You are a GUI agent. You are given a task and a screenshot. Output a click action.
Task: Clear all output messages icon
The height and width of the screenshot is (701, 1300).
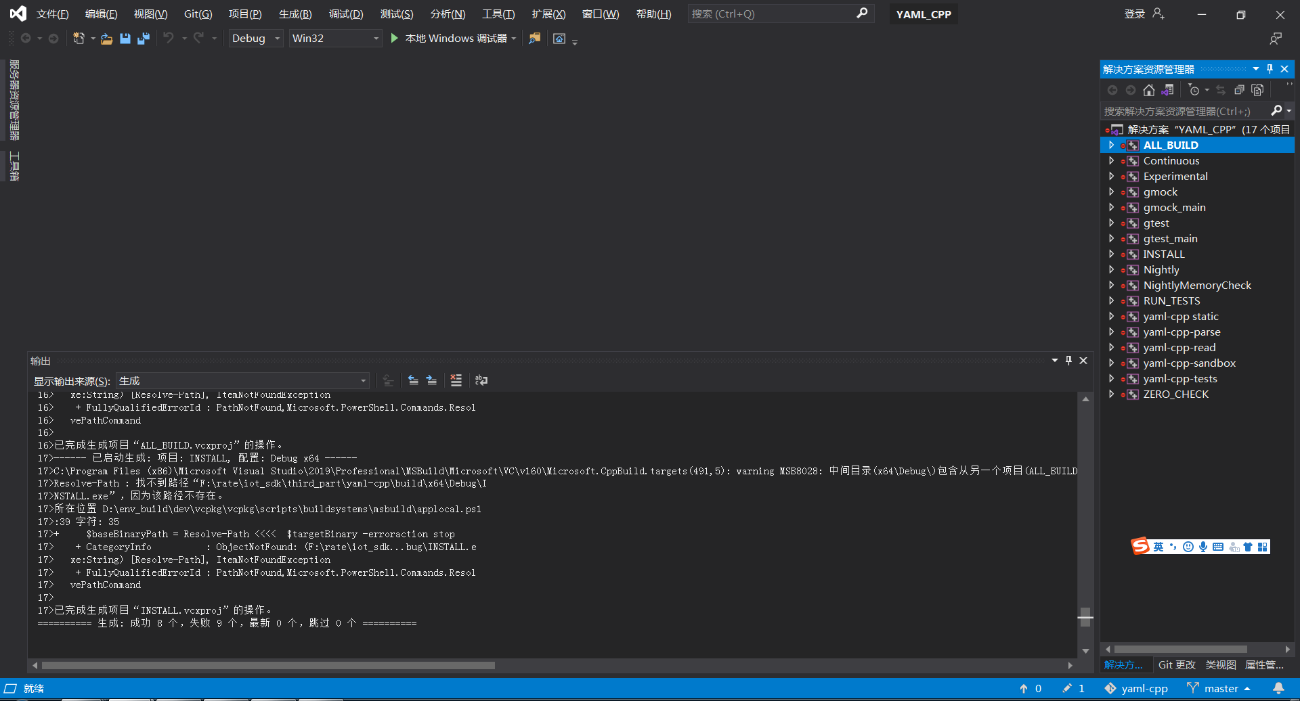pyautogui.click(x=456, y=380)
